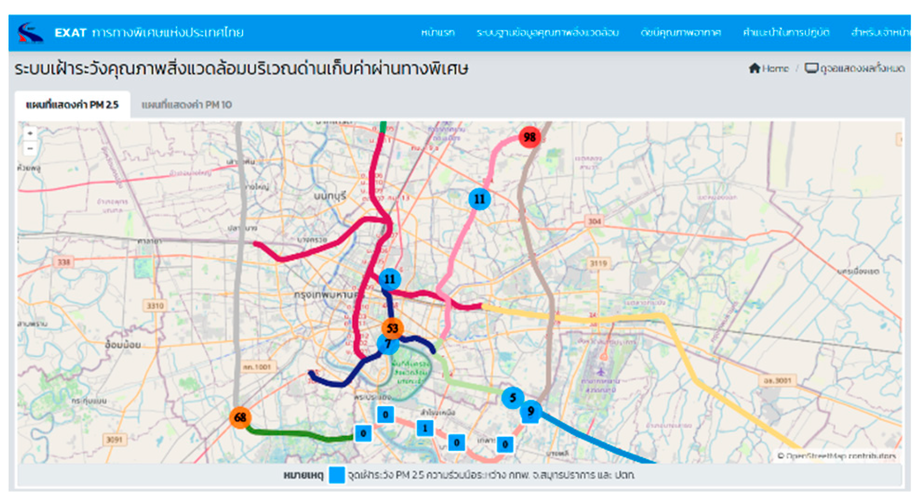The image size is (918, 503).
Task: Click the square marker showing 1
Action: (424, 428)
